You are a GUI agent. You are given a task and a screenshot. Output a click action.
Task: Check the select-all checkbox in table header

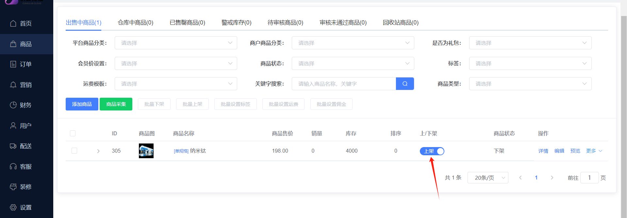73,133
